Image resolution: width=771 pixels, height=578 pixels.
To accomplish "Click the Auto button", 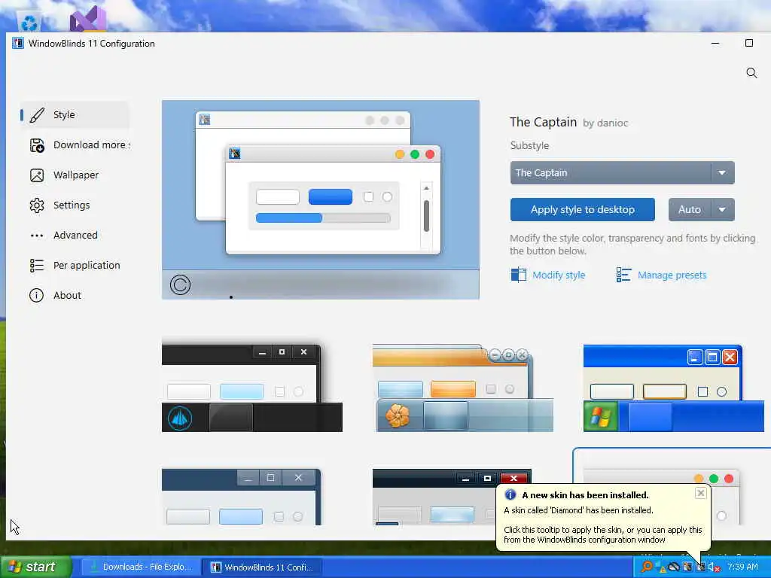I will (690, 210).
